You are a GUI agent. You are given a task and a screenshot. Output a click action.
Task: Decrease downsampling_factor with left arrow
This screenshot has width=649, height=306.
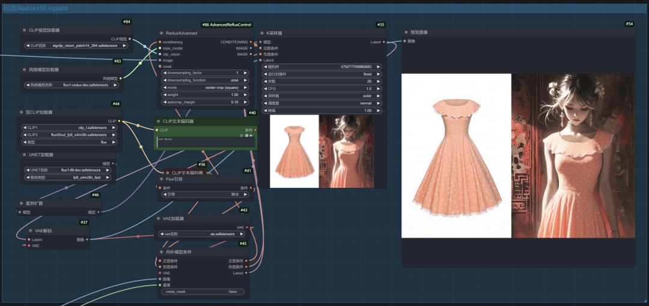pyautogui.click(x=165, y=73)
